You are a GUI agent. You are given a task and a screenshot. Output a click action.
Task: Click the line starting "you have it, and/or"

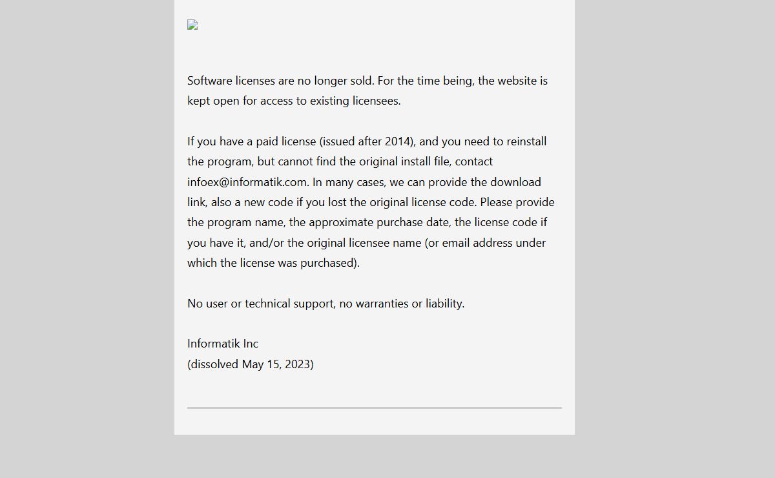pos(366,243)
